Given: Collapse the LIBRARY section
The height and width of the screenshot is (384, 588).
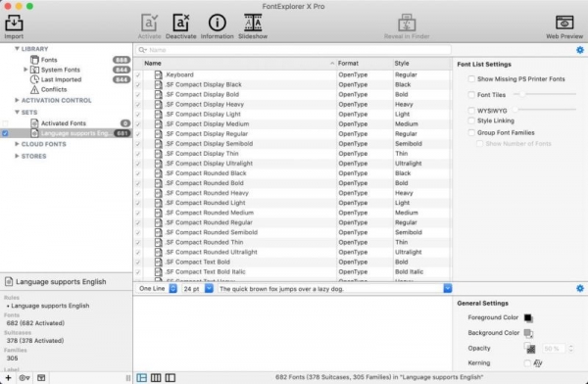Looking at the screenshot, I should coord(17,49).
